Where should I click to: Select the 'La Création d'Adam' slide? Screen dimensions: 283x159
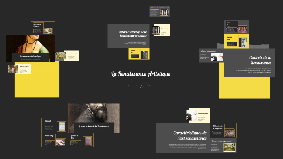tap(43, 28)
